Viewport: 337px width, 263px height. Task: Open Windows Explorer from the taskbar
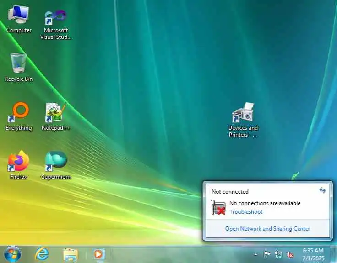pyautogui.click(x=71, y=254)
